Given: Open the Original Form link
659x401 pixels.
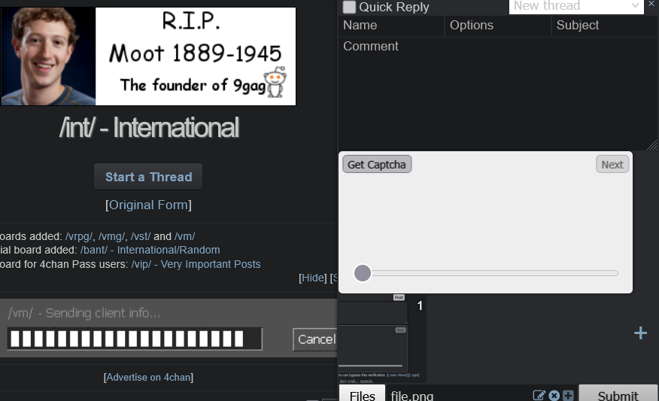Looking at the screenshot, I should pyautogui.click(x=148, y=205).
